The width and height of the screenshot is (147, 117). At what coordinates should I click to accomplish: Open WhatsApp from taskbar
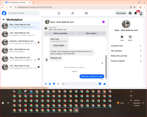20,92
